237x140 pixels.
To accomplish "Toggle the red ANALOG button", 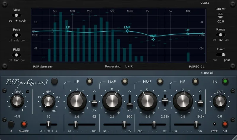I will (24, 124).
